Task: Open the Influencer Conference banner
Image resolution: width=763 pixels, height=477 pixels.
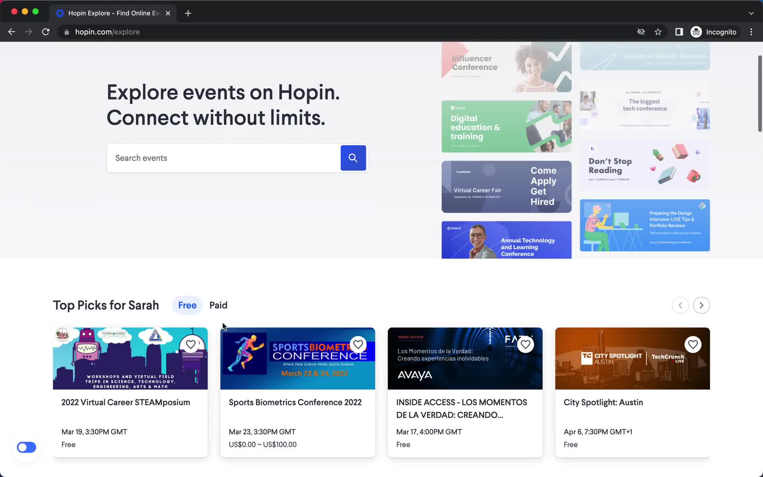Action: 506,67
